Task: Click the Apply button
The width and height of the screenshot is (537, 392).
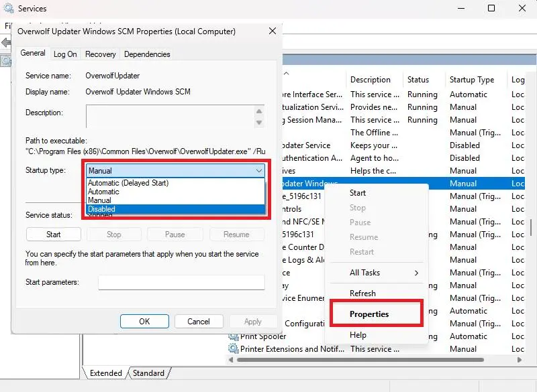Action: [x=253, y=321]
